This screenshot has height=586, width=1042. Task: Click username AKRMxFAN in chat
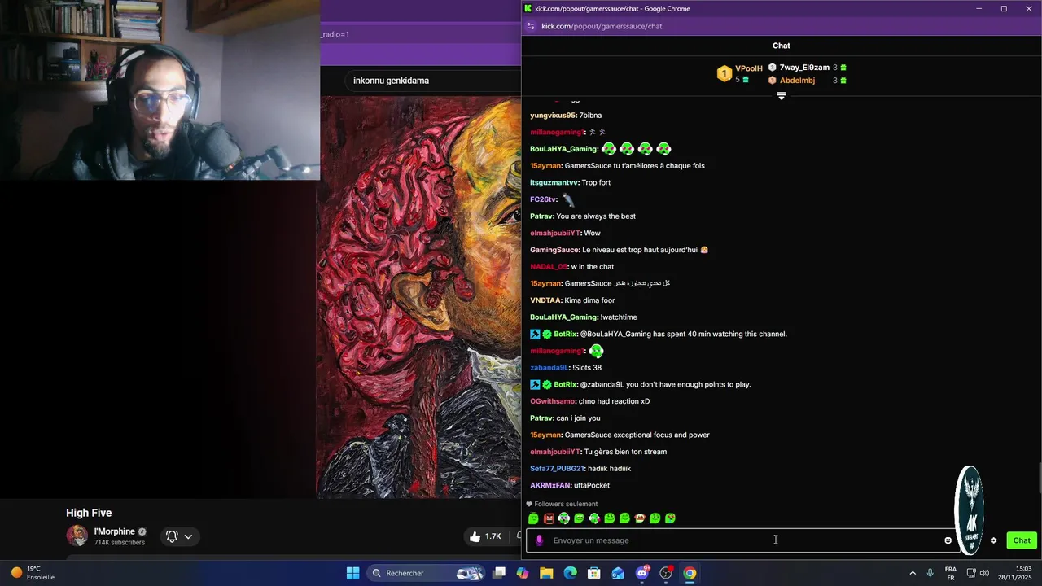pos(550,486)
